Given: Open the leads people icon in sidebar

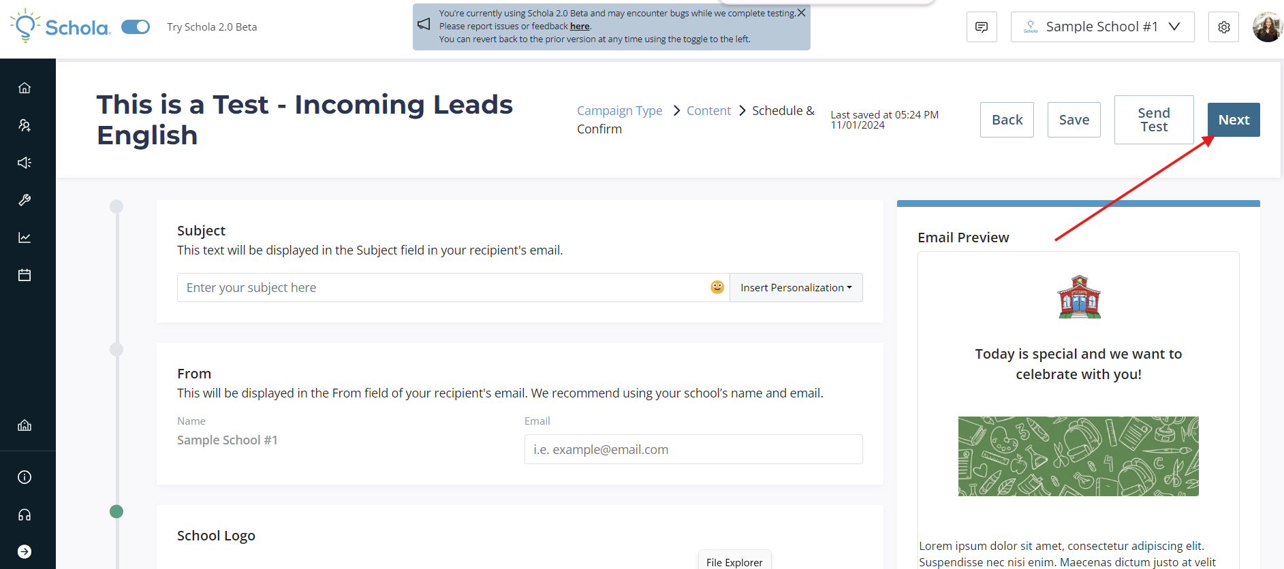Looking at the screenshot, I should point(25,125).
